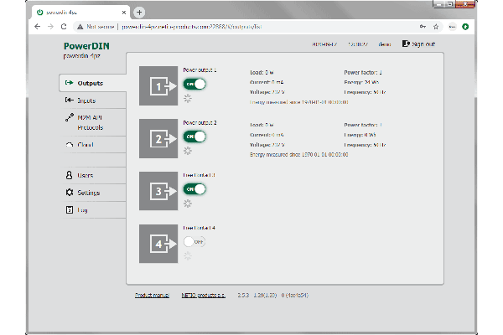Viewport: 503px width, 335px height.
Task: Open the Outputs section in sidebar
Action: pos(93,83)
